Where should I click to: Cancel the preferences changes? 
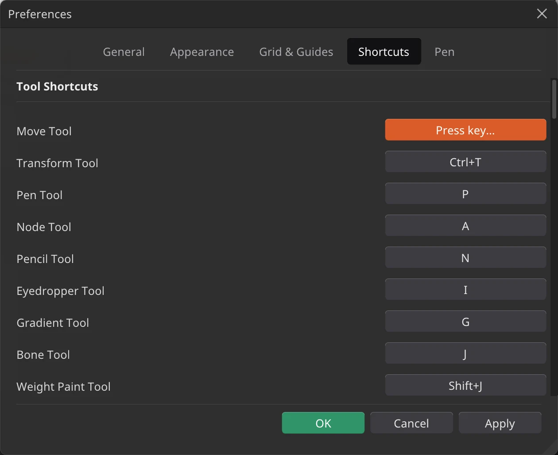click(411, 423)
